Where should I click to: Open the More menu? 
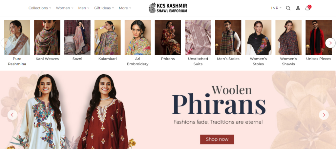click(125, 8)
